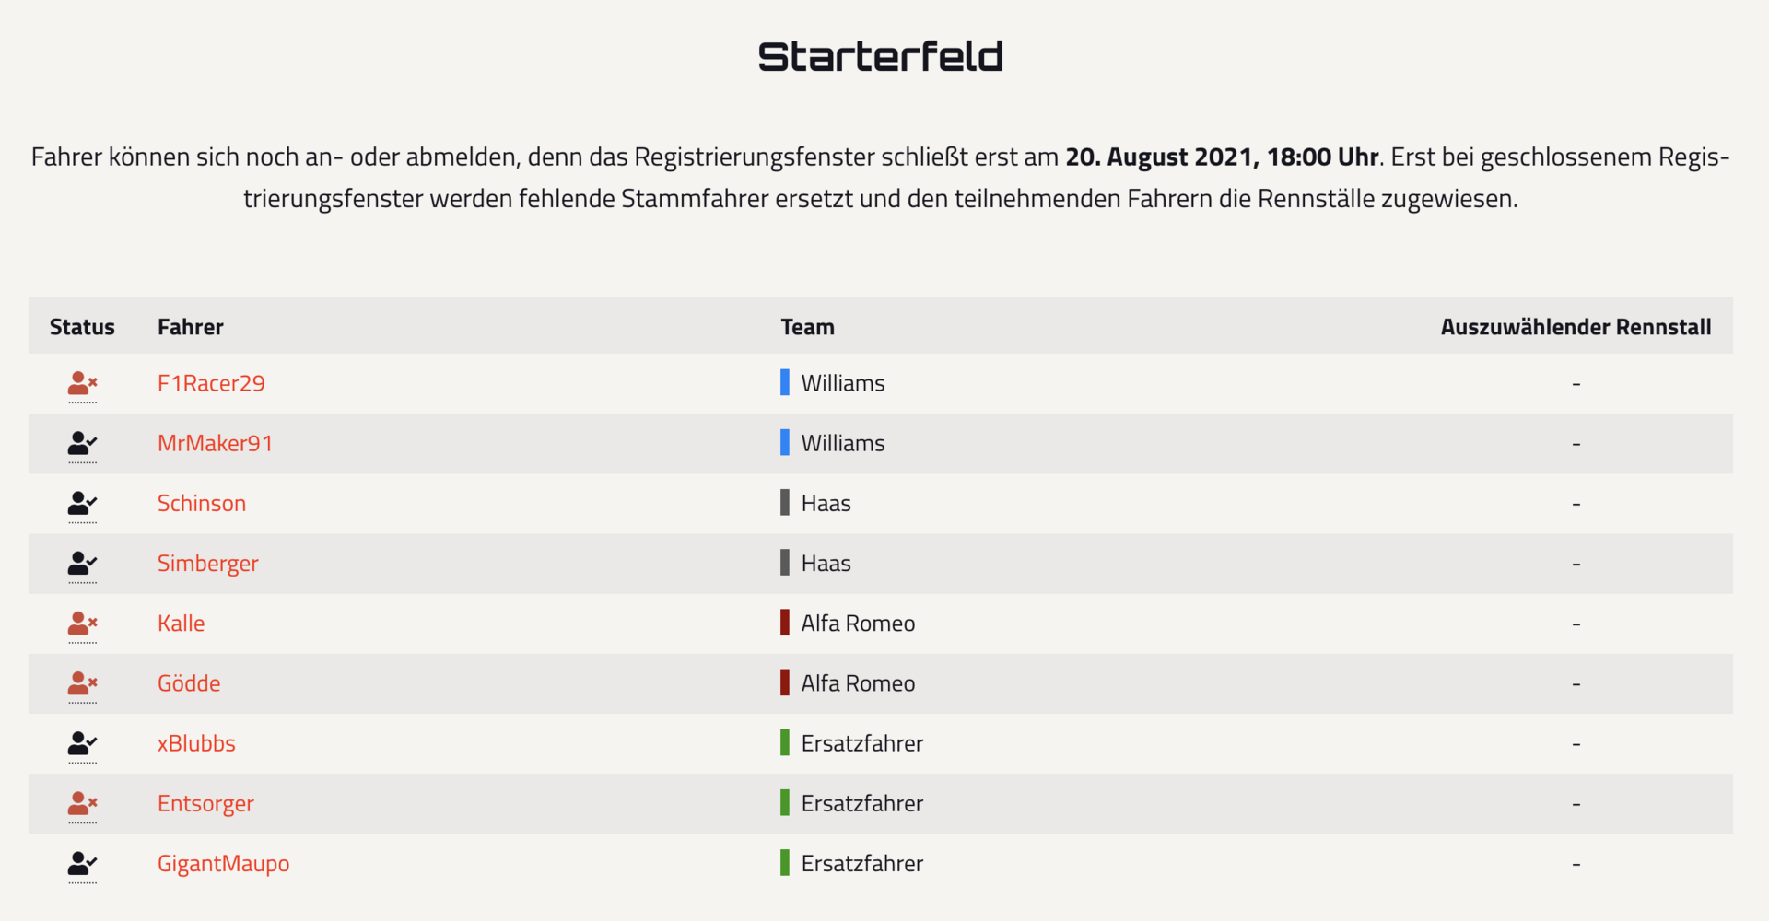Click Gödde's unregistered status icon
Screen dimensions: 1769x921
[x=82, y=683]
